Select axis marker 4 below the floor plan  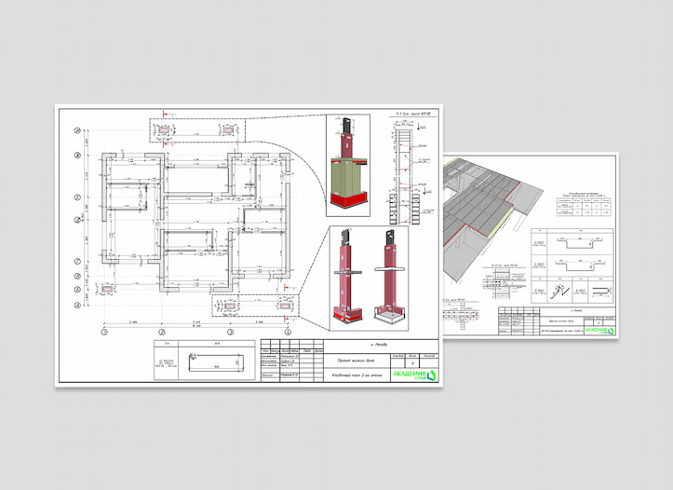[x=288, y=332]
